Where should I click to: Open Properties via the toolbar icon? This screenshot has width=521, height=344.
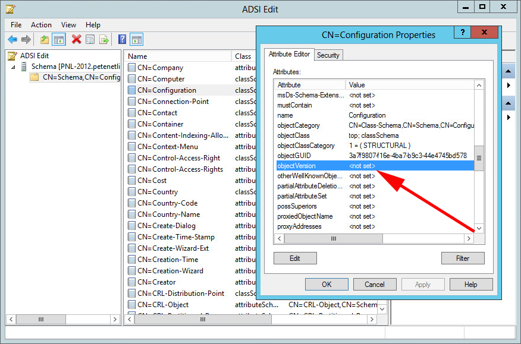pos(90,39)
